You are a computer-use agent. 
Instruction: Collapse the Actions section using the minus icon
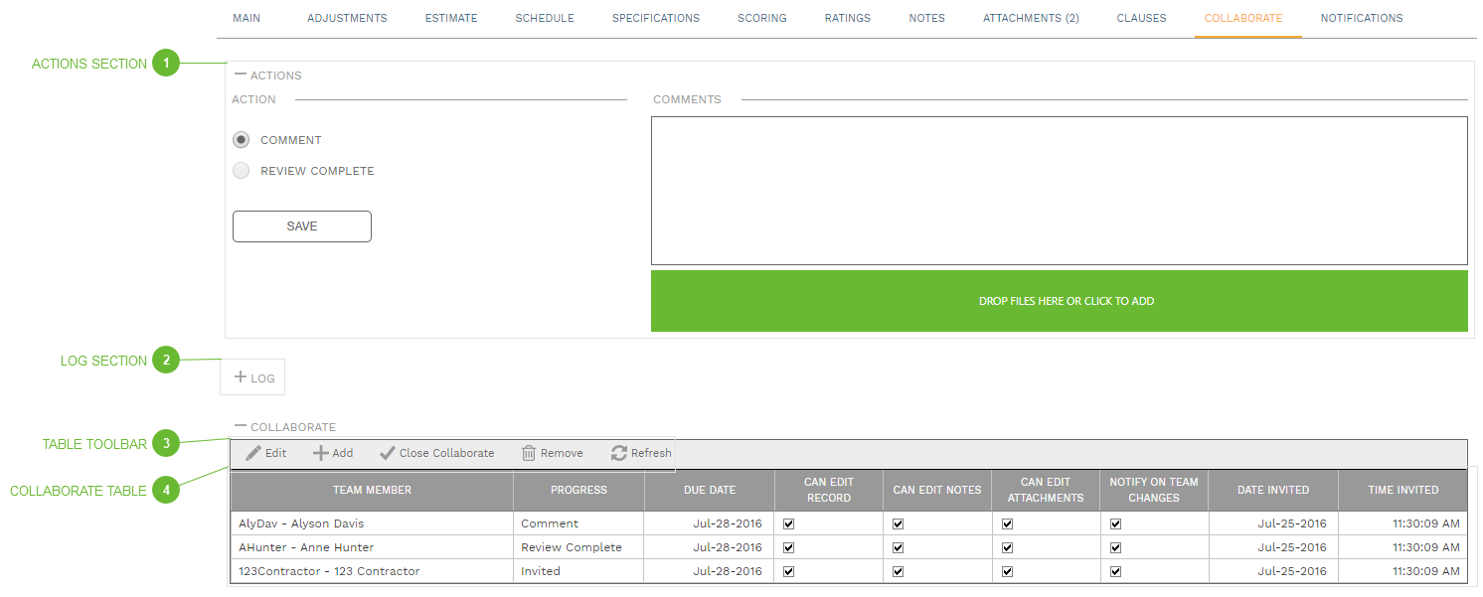click(239, 74)
